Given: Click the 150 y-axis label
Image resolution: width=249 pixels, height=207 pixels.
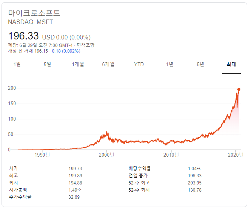Looking at the screenshot, I should (x=12, y=104).
